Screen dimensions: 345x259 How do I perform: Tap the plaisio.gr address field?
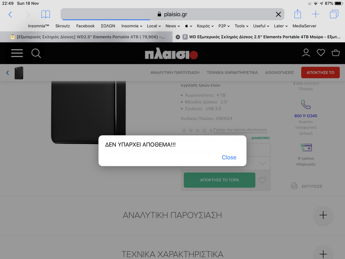[x=172, y=14]
